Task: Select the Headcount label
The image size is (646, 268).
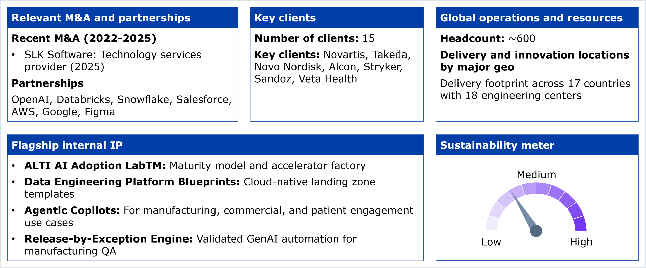Action: tap(472, 38)
